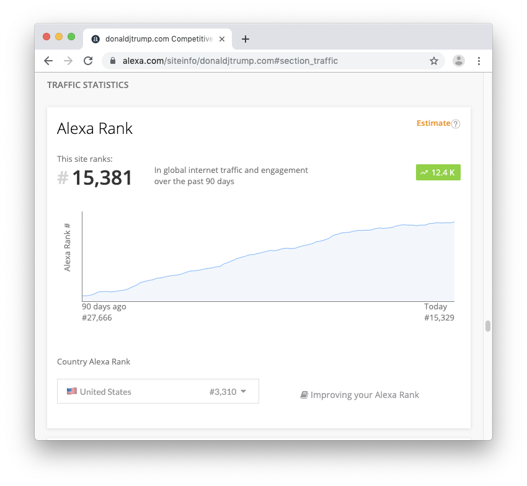The width and height of the screenshot is (527, 486).
Task: Click the page vertical scrollbar thumb
Action: click(488, 326)
